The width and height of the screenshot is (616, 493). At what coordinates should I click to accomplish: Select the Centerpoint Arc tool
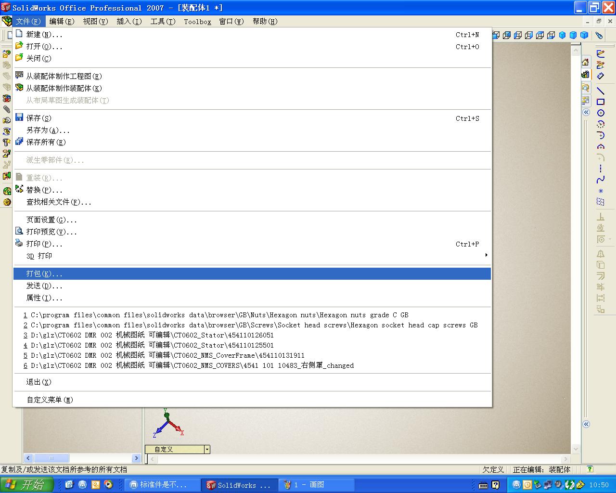coord(601,124)
